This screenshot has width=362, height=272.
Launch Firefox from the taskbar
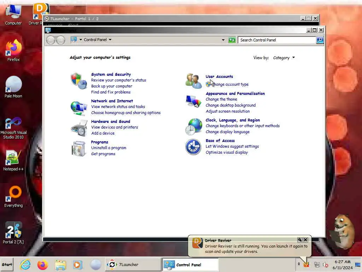(x=43, y=265)
